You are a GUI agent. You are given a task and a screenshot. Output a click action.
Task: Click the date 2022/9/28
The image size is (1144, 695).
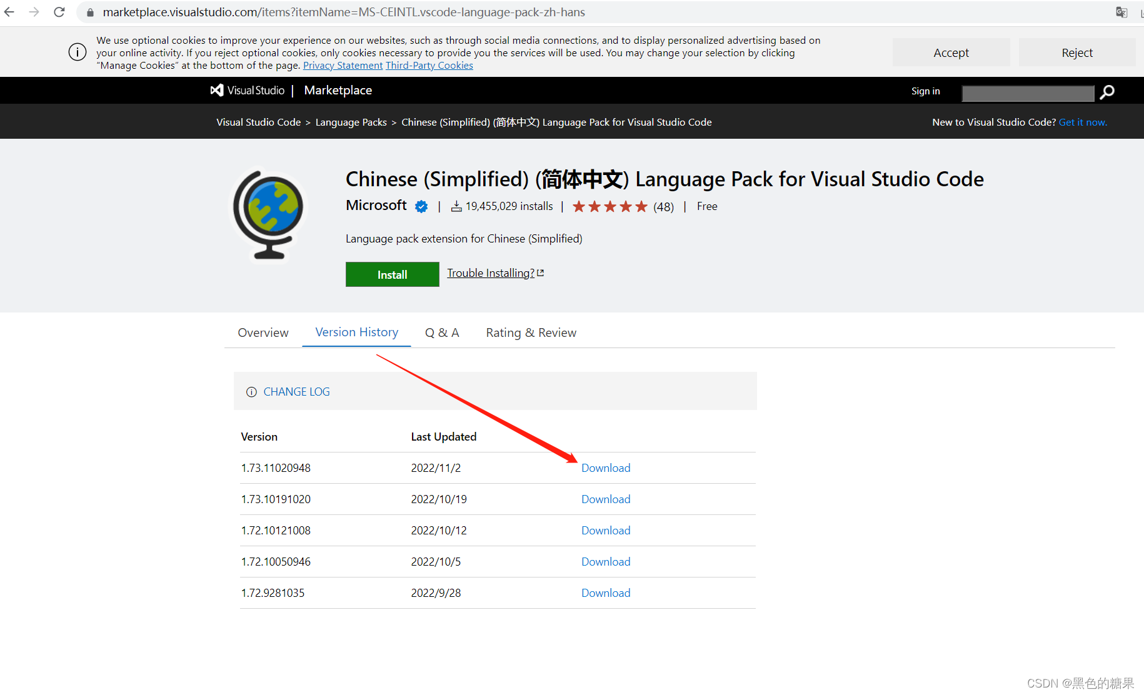[436, 593]
